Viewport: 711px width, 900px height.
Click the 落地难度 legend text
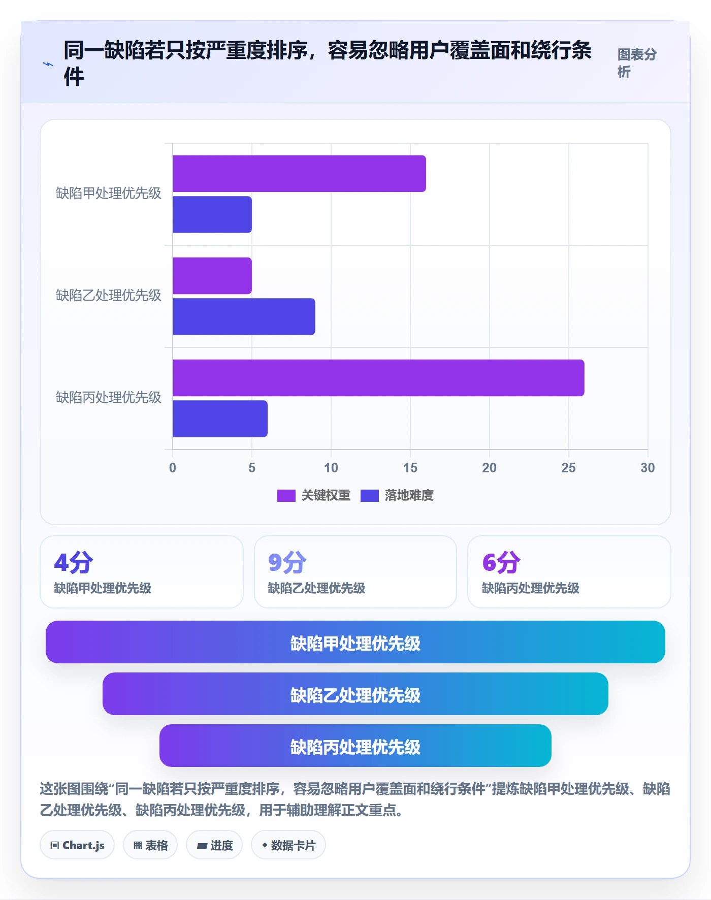click(x=409, y=496)
